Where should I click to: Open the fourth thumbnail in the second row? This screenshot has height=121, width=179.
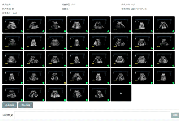coord(77,42)
